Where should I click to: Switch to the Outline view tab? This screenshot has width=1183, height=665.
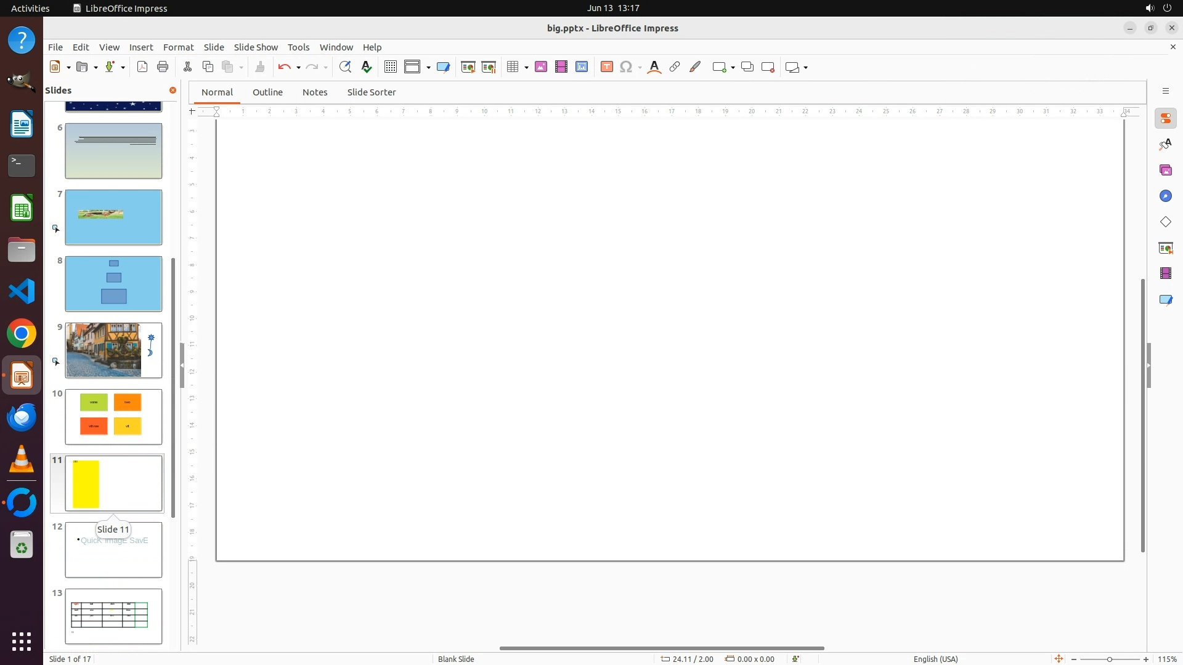[267, 92]
